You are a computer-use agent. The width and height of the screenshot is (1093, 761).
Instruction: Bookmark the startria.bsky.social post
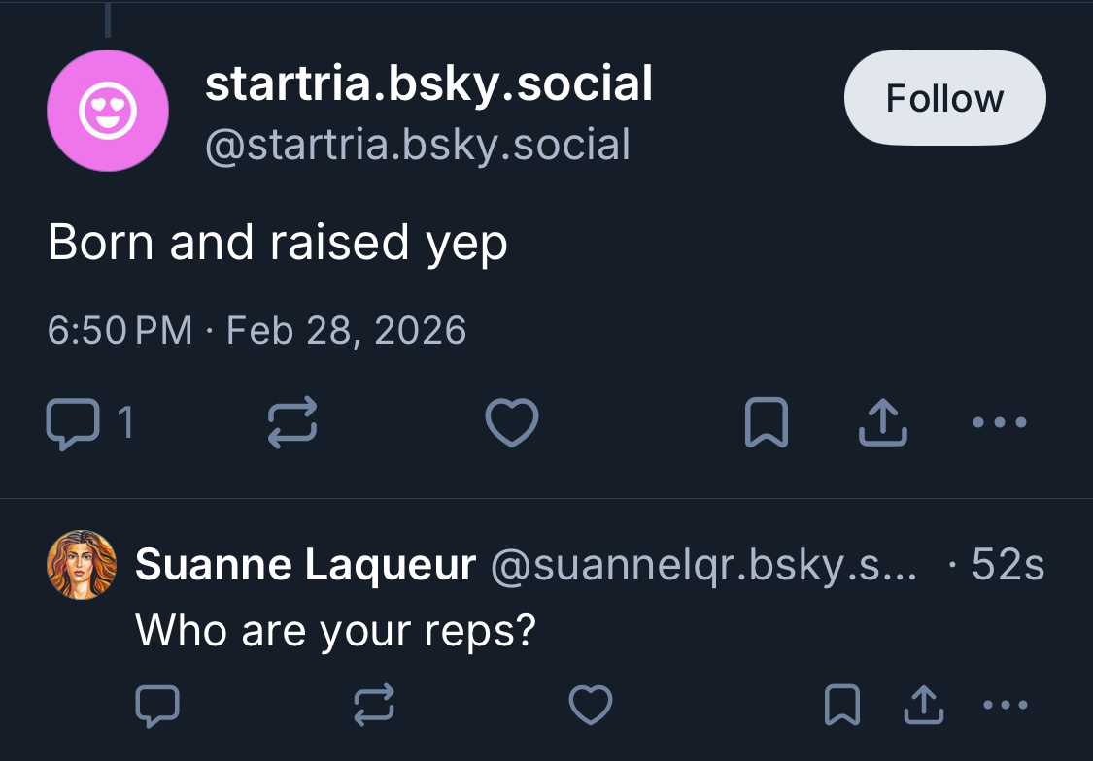pyautogui.click(x=765, y=424)
